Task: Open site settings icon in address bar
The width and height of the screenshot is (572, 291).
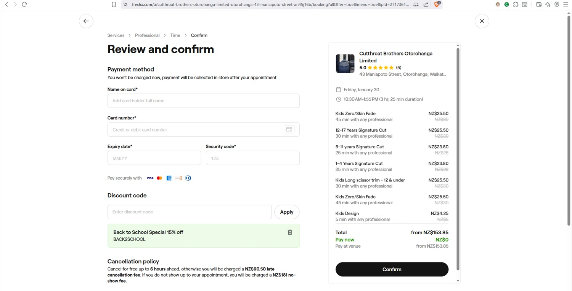Action: point(125,5)
